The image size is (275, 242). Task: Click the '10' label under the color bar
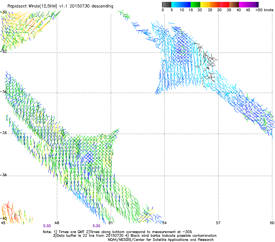tap(182, 10)
